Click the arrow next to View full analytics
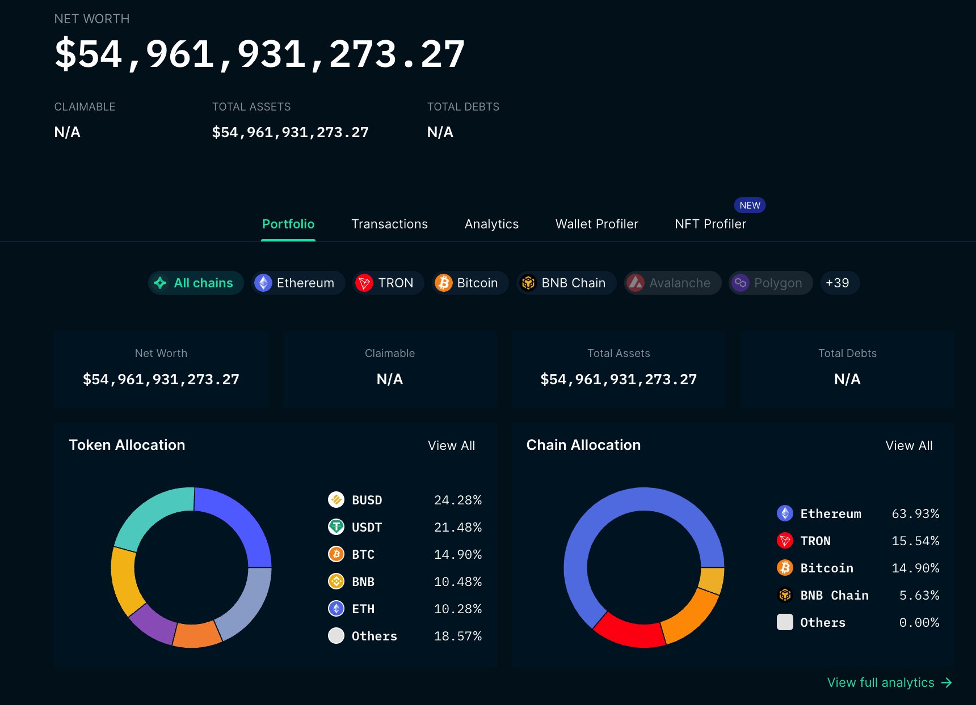The width and height of the screenshot is (976, 705). (x=946, y=683)
